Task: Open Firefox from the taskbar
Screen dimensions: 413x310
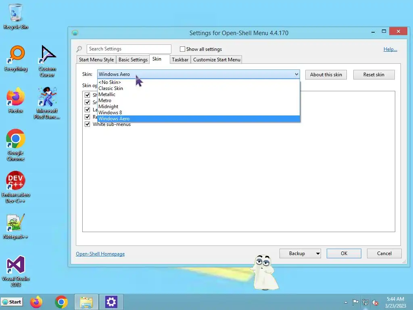Action: coord(36,302)
